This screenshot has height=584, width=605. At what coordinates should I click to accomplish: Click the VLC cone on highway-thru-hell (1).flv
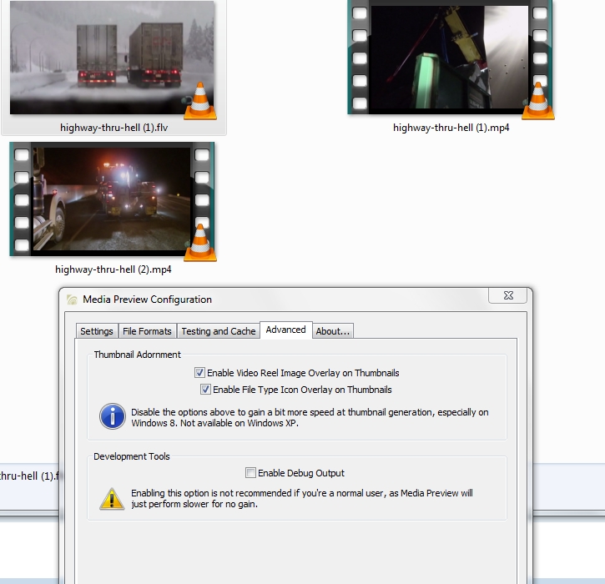200,101
